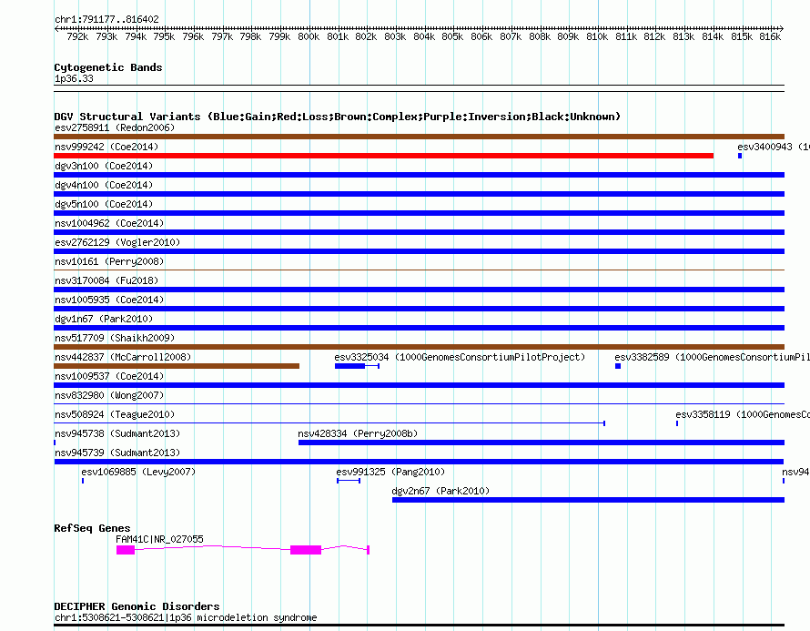Click the esv3400943 small blue variant marker

coord(740,156)
